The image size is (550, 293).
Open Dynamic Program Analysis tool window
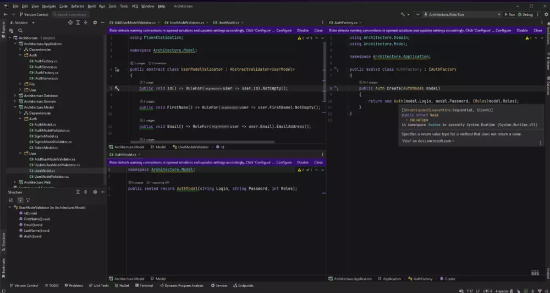pos(182,286)
